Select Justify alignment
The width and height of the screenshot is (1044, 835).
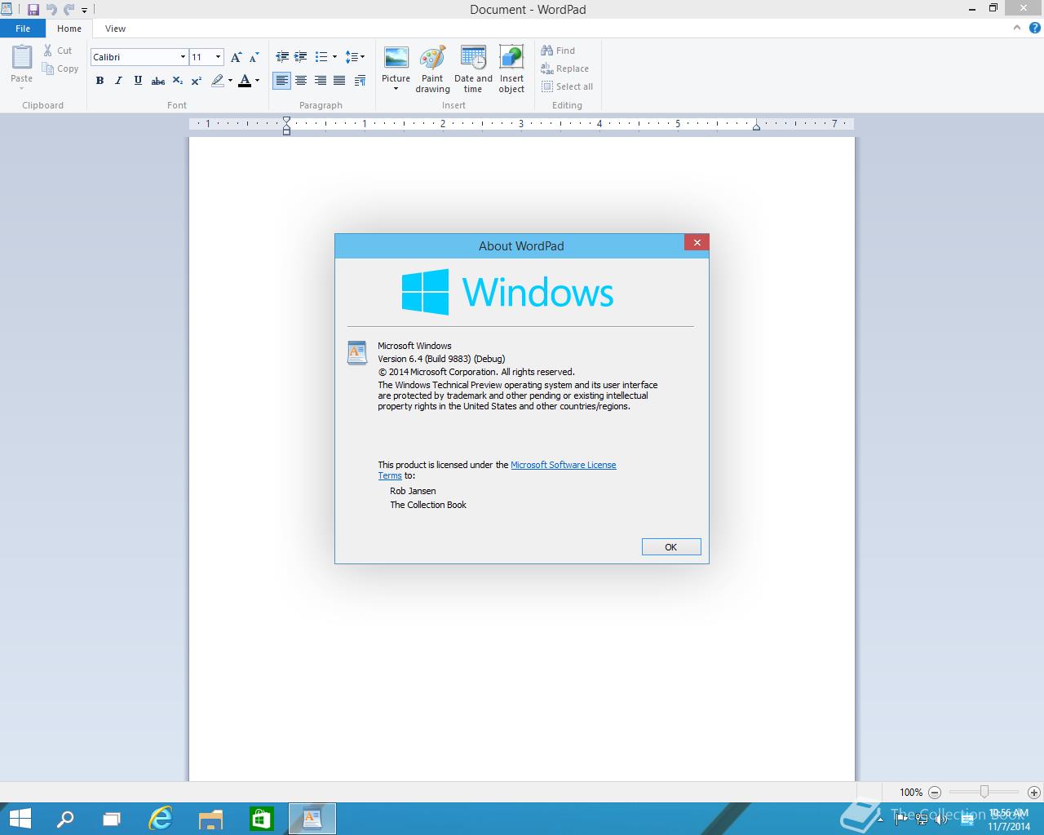(339, 81)
